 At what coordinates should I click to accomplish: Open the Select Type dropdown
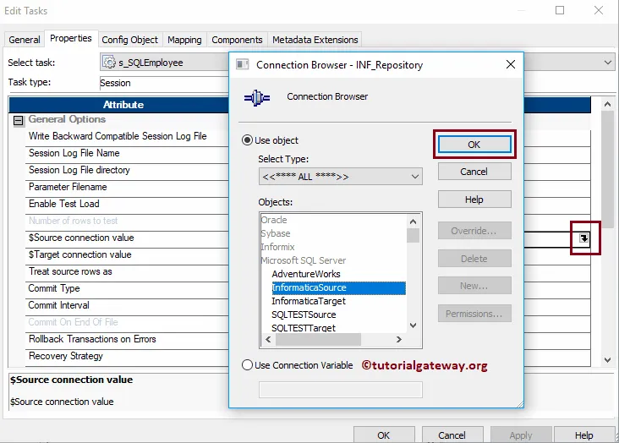(x=340, y=177)
